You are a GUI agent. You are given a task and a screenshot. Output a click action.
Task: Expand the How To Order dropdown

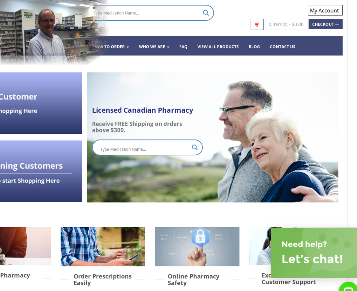tap(111, 47)
